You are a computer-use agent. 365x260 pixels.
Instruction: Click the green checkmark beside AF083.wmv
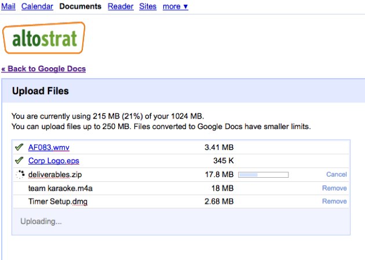(x=19, y=147)
